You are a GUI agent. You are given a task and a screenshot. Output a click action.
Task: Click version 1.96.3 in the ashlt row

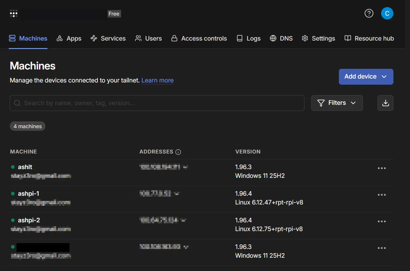click(243, 167)
